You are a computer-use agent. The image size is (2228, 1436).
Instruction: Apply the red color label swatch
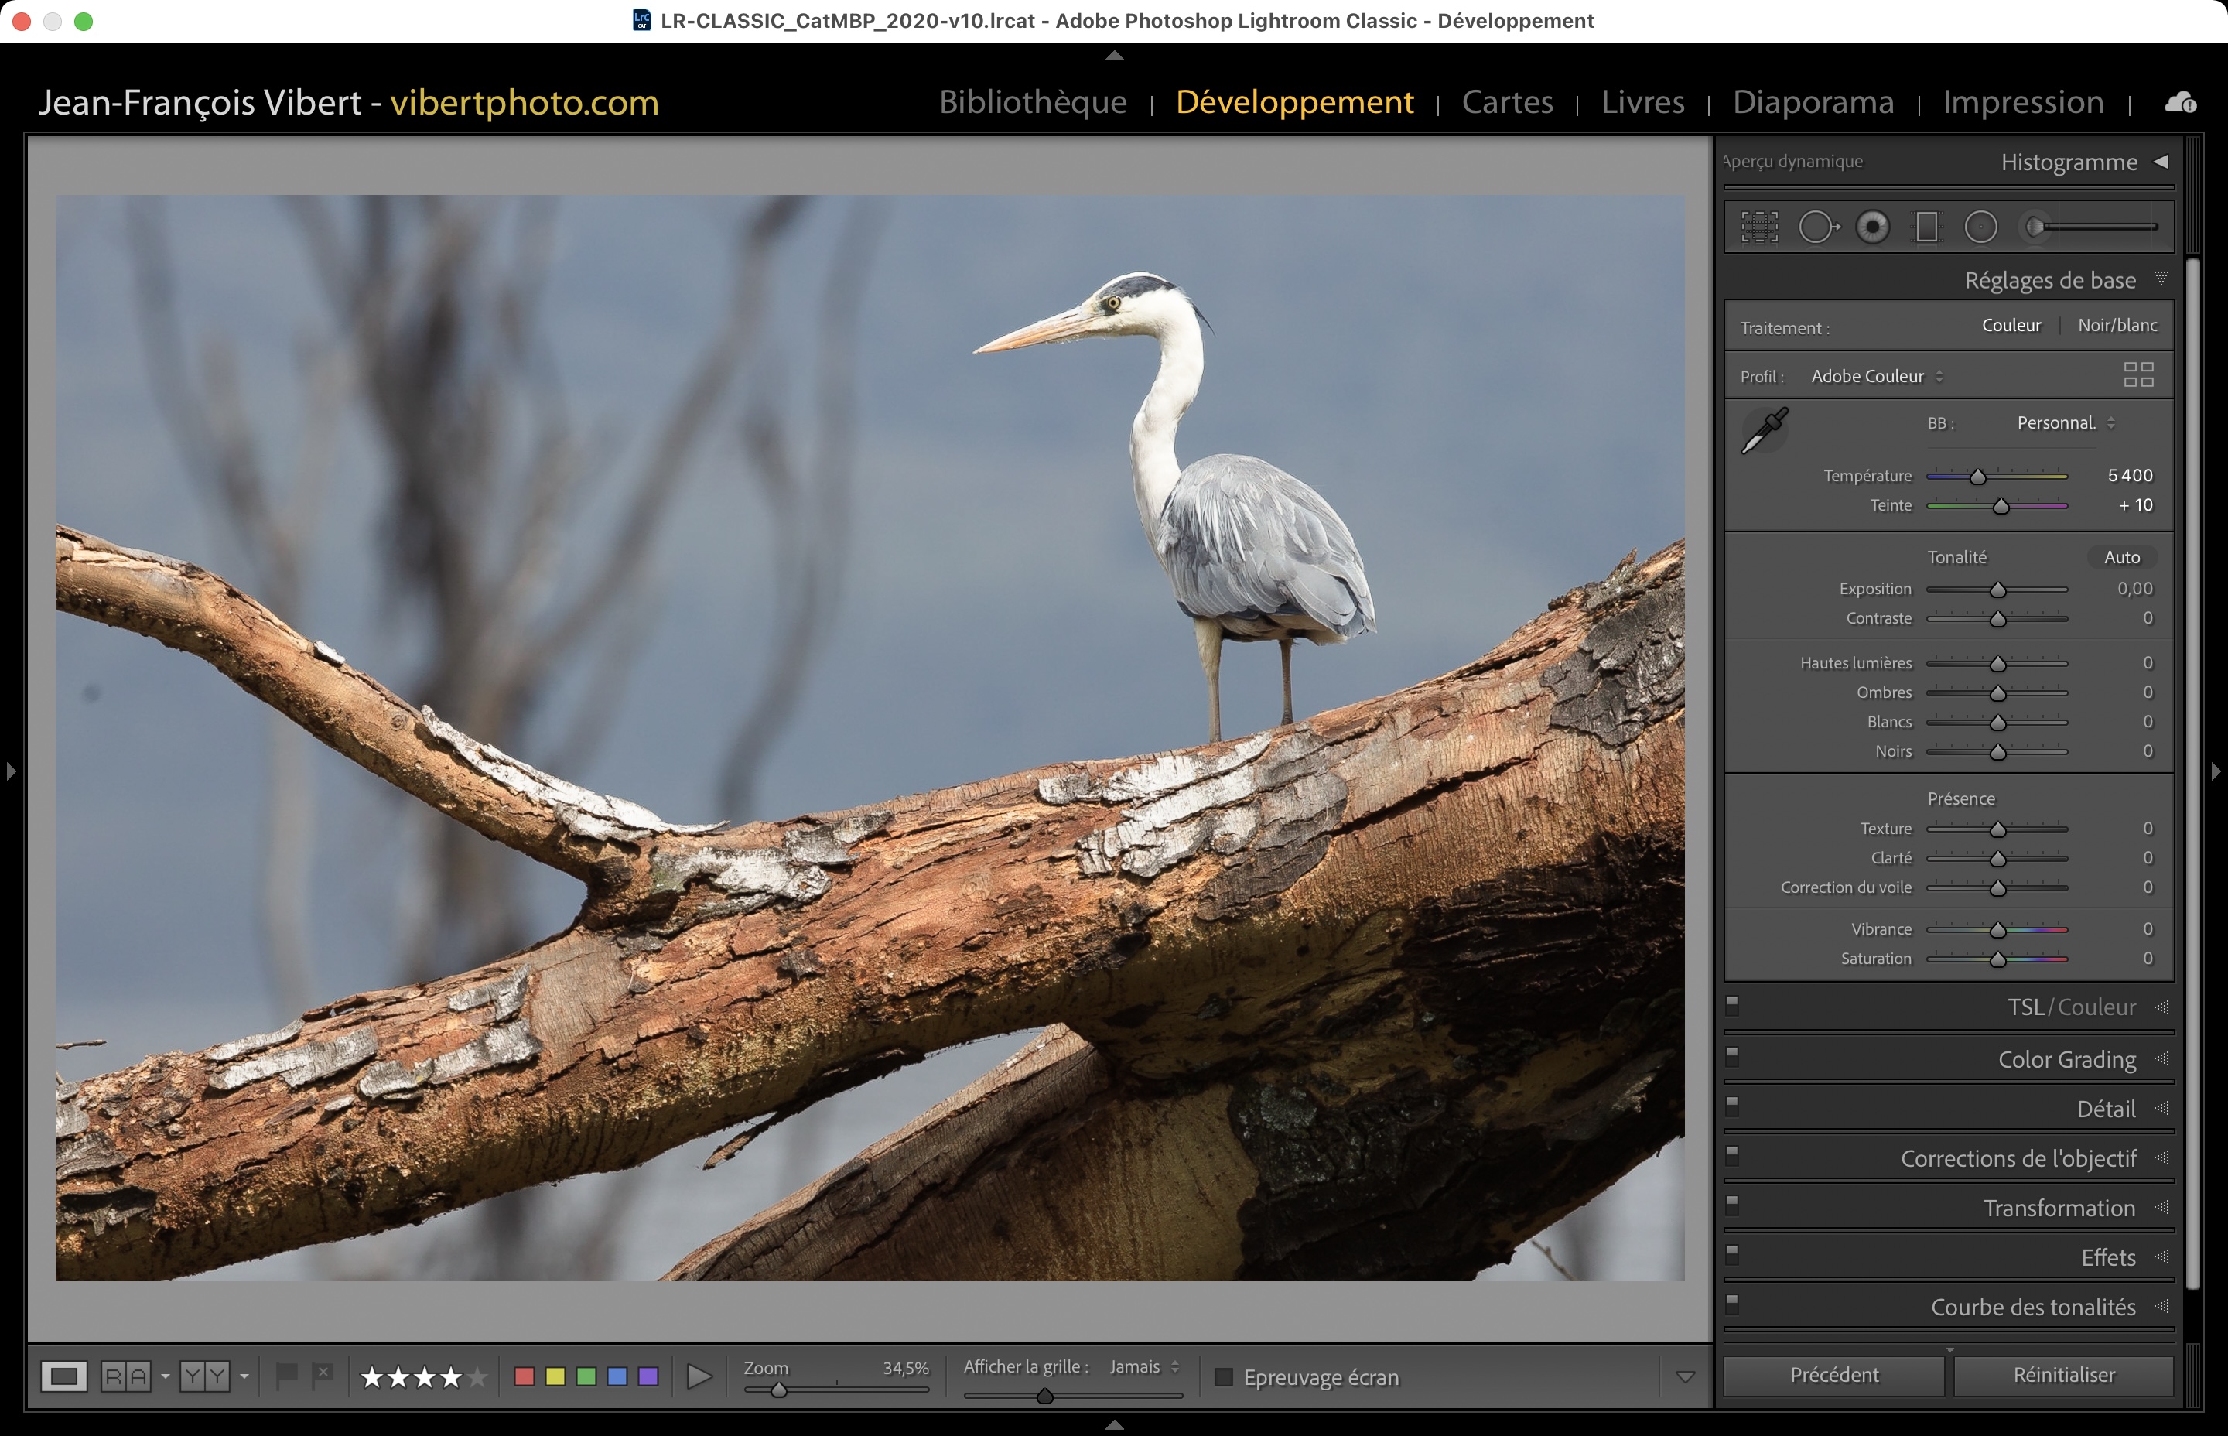point(524,1376)
